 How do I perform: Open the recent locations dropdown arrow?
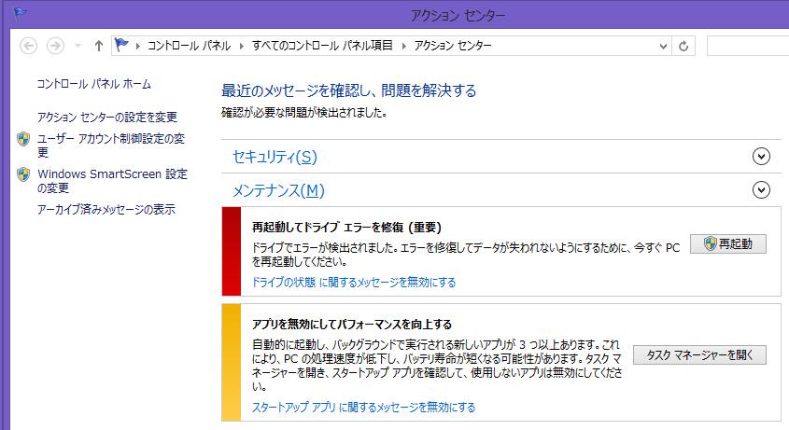(x=77, y=46)
